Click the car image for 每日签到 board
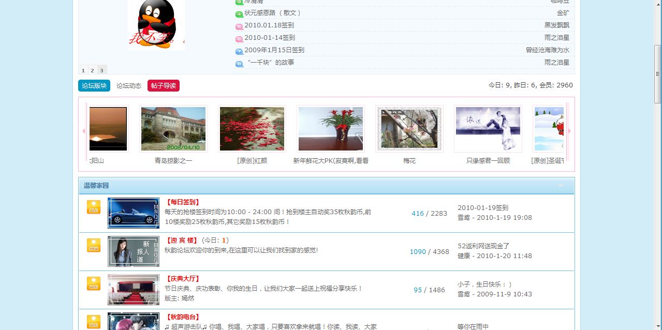The image size is (662, 330). point(134,213)
